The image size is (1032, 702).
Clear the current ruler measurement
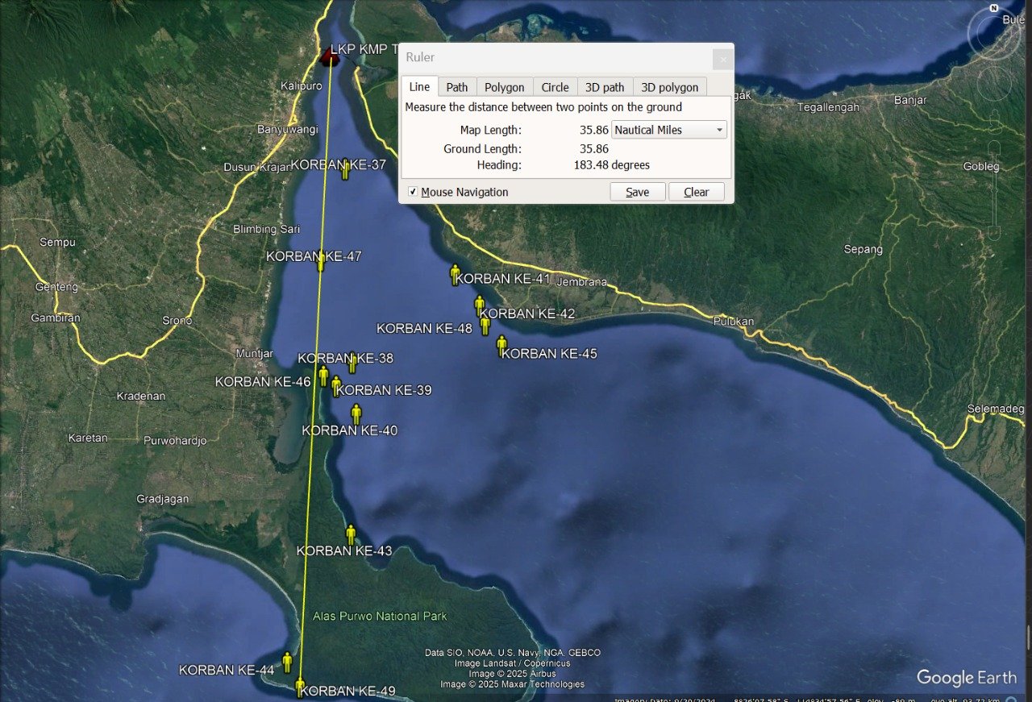coord(696,192)
